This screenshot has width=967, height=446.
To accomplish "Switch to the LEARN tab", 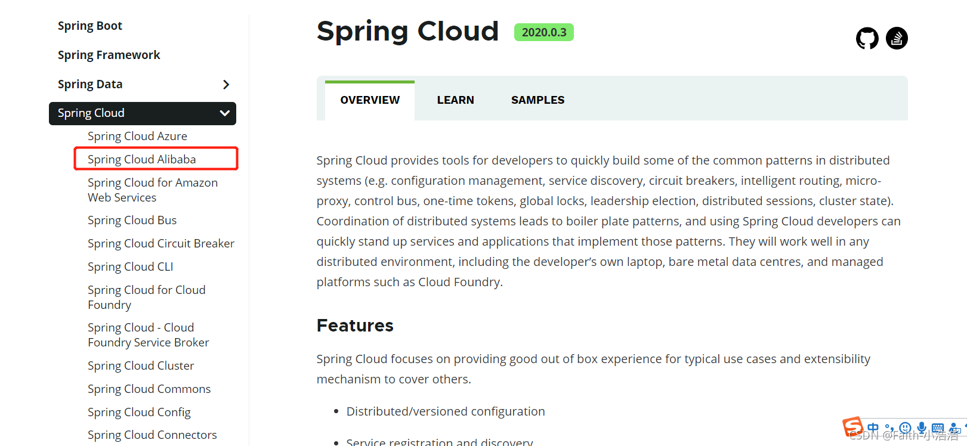I will [x=455, y=100].
